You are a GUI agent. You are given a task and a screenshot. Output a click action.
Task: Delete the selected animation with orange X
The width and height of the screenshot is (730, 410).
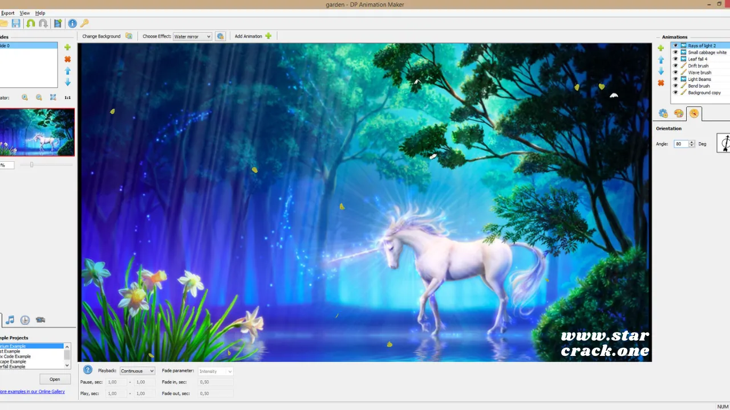(x=661, y=83)
